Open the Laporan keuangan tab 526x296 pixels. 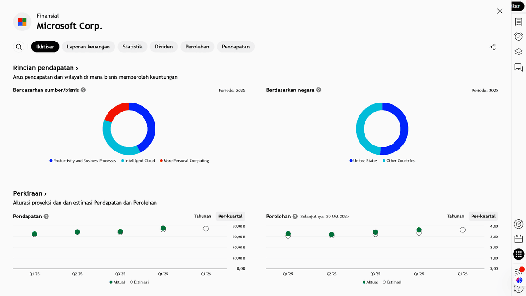(88, 47)
